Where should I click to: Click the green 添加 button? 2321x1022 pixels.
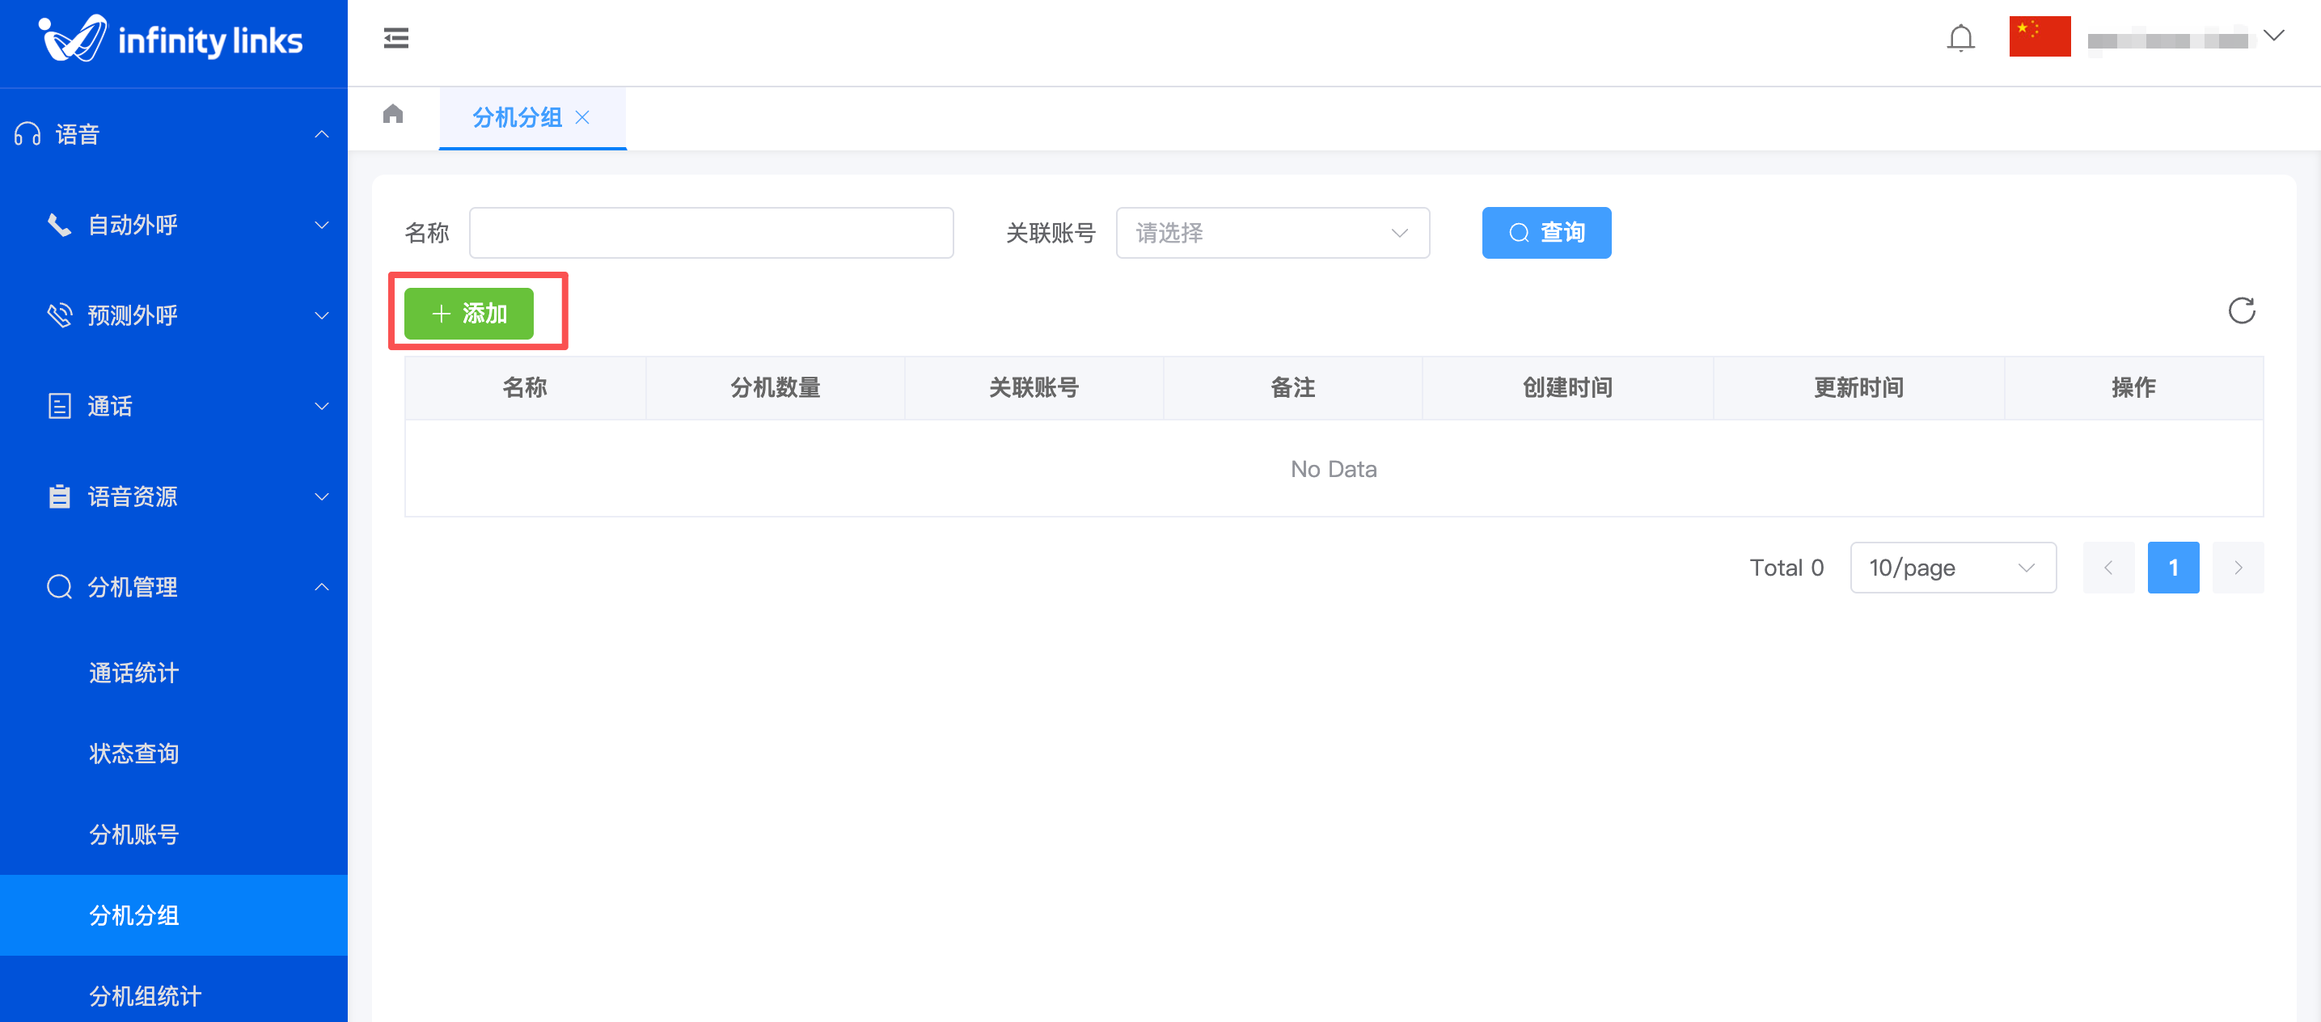tap(468, 314)
